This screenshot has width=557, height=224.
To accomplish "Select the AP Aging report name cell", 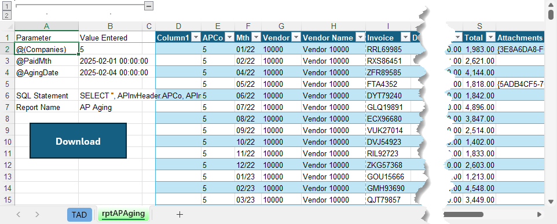I will point(111,107).
